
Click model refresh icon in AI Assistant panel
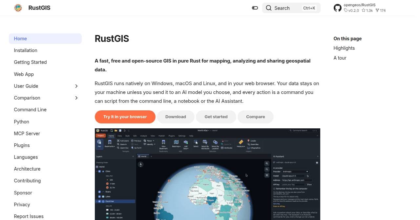tap(308, 176)
